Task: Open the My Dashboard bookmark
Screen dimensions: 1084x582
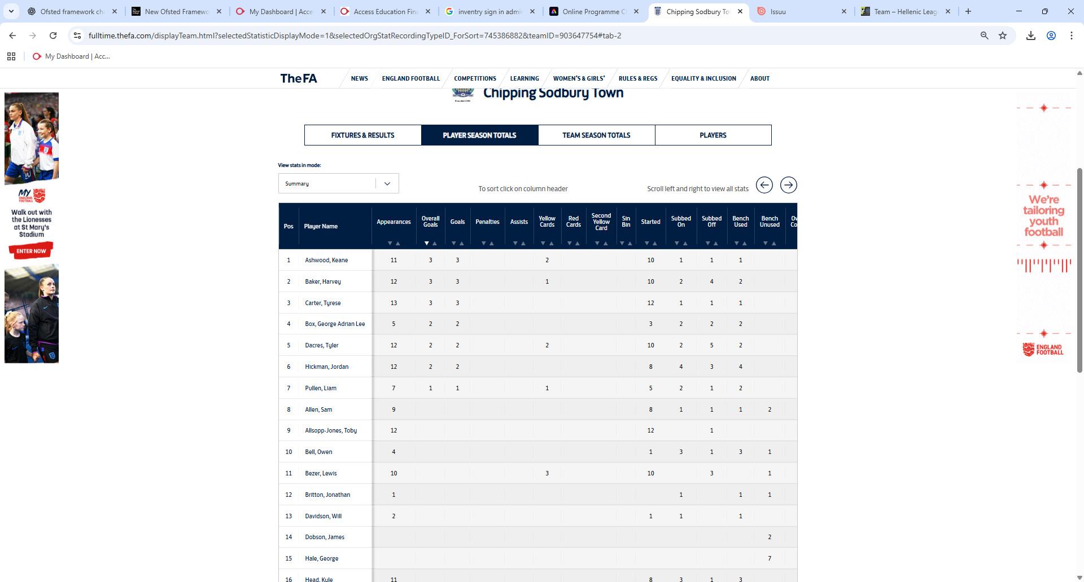Action: point(71,56)
